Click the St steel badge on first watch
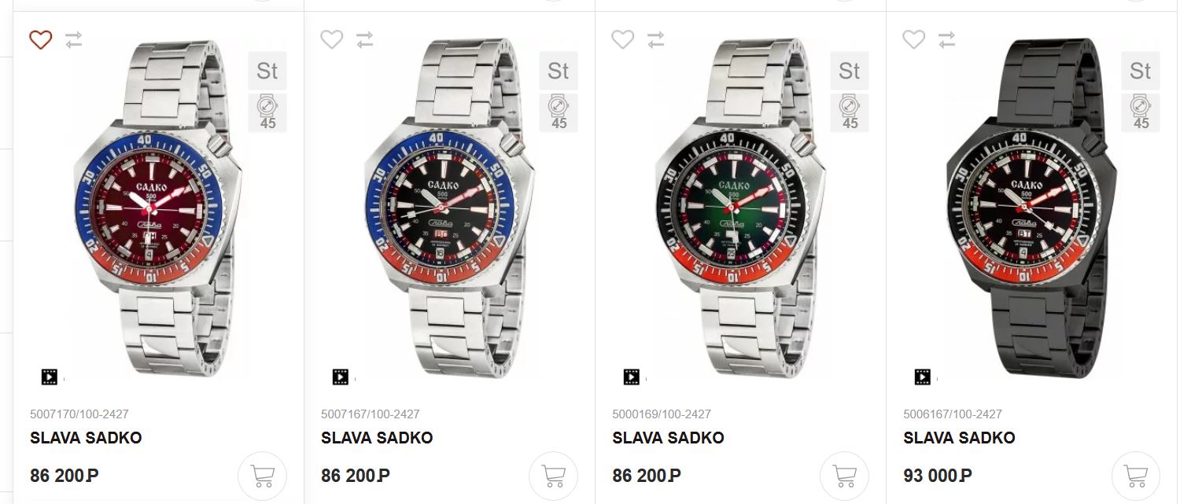 point(267,71)
